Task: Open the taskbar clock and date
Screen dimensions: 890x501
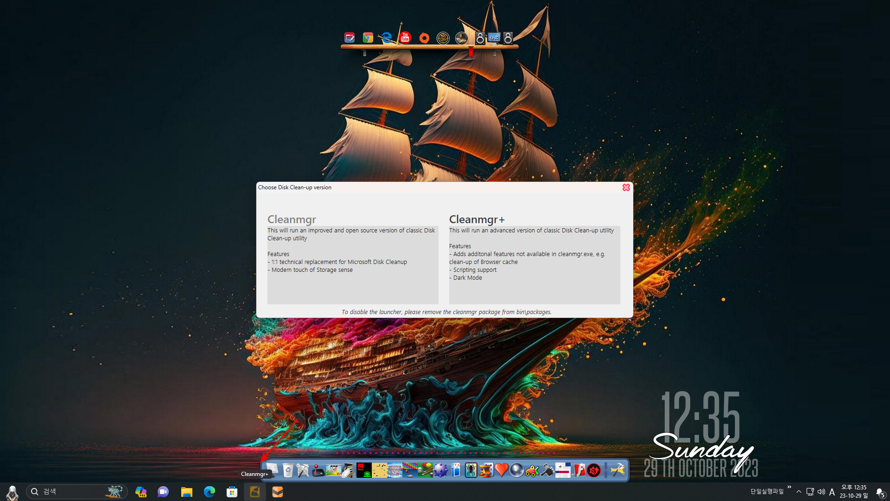Action: coord(853,492)
